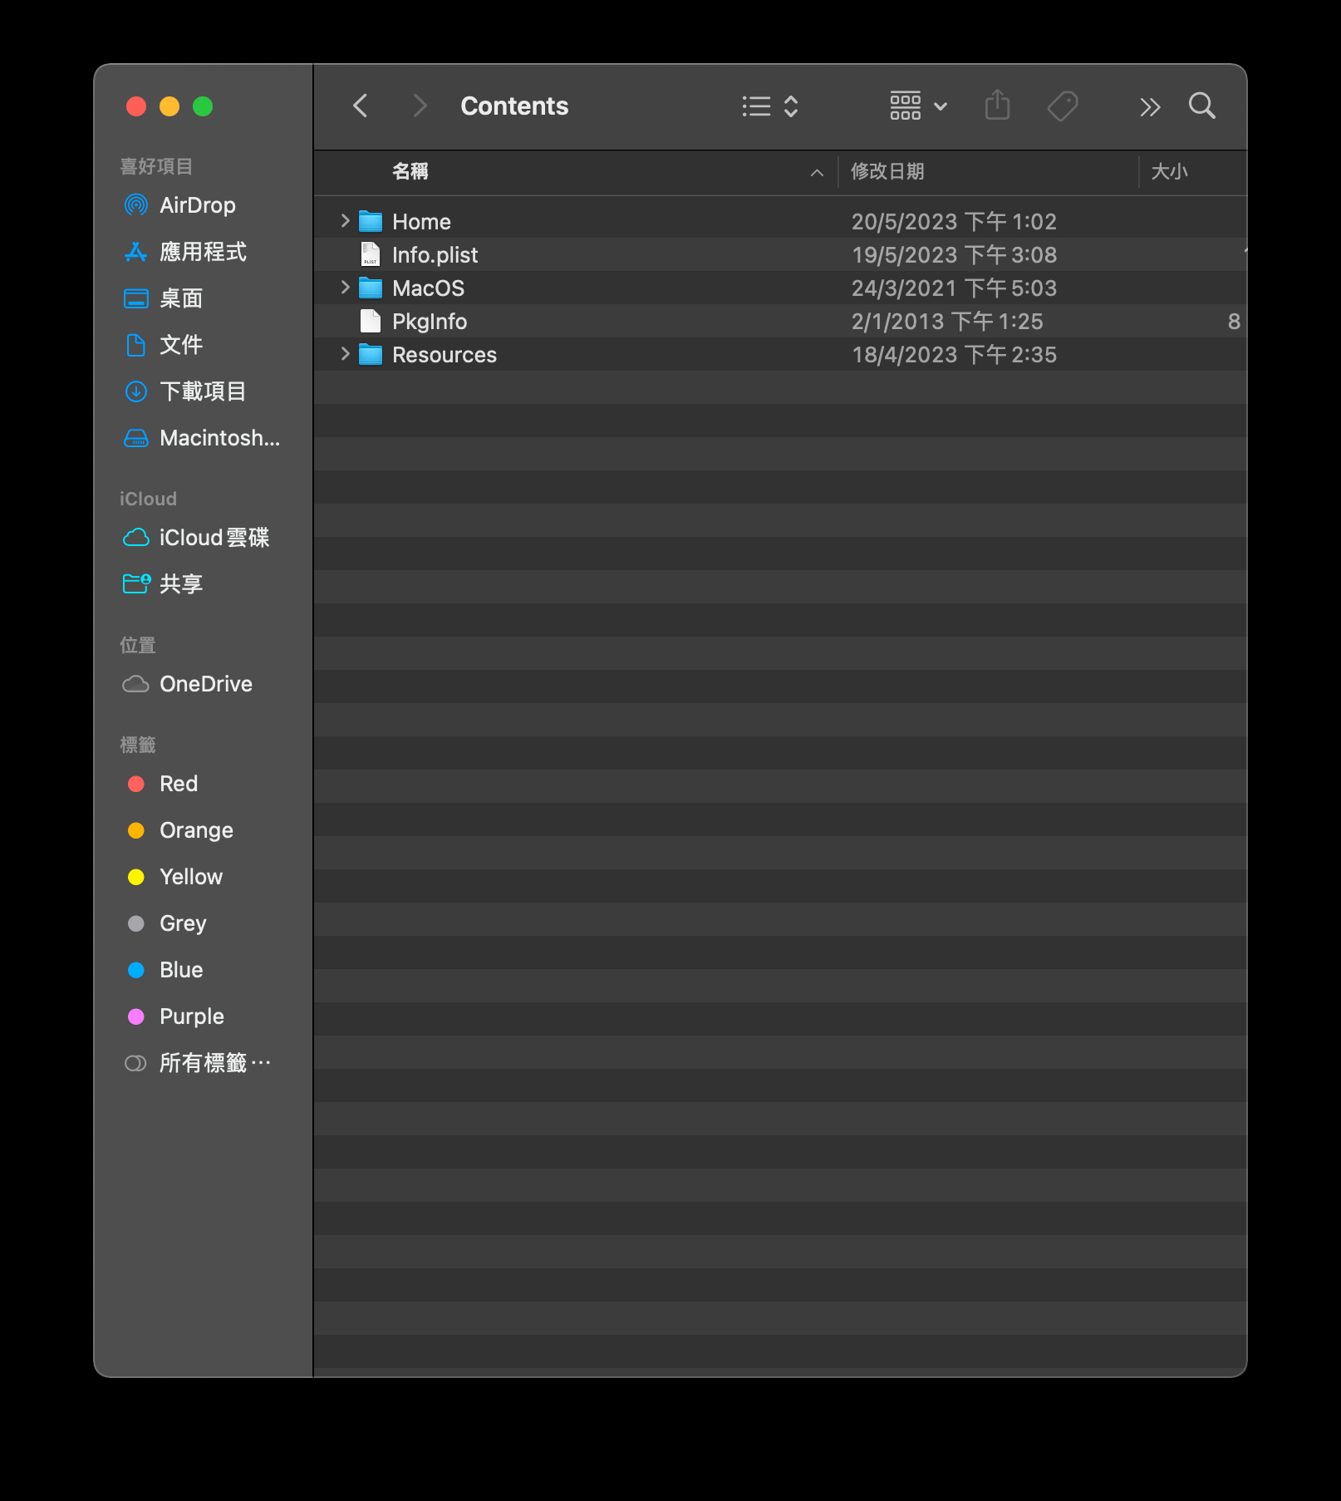This screenshot has width=1341, height=1501.
Task: Open AirDrop in the sidebar
Action: tap(197, 205)
